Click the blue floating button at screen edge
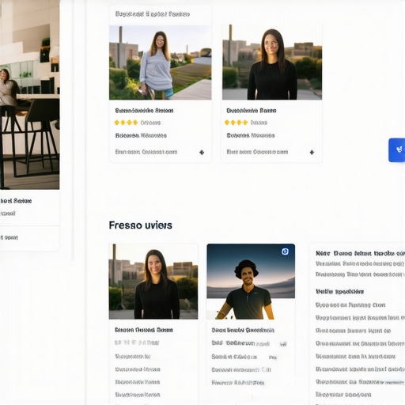Screen dimensions: 405x405 [397, 150]
